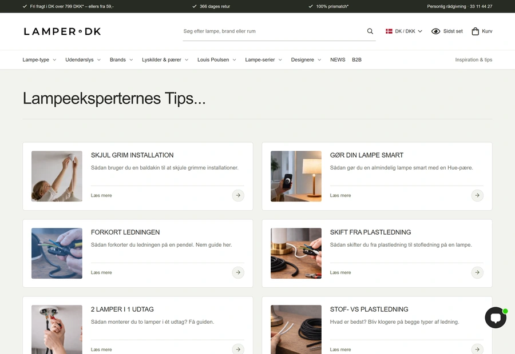Image resolution: width=515 pixels, height=354 pixels.
Task: Click Læs mere on 2 lamper i 1 udtag
Action: point(101,349)
